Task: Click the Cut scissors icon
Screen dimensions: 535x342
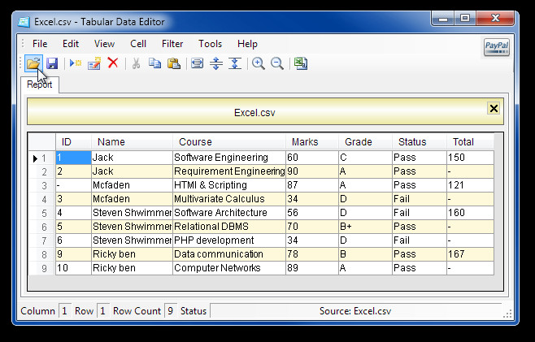Action: pos(136,63)
